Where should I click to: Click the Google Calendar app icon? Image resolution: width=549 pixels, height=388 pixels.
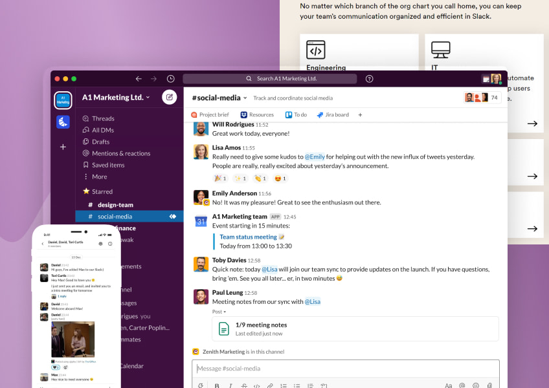(201, 221)
